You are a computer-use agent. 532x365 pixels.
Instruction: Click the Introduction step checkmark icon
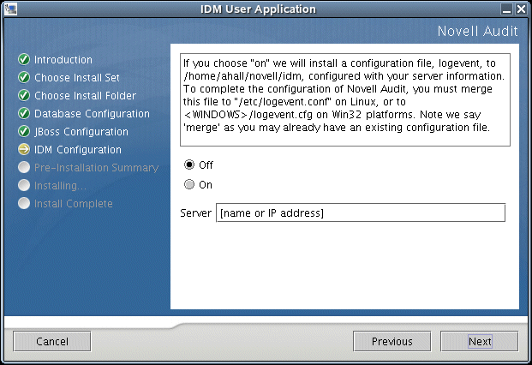(23, 60)
